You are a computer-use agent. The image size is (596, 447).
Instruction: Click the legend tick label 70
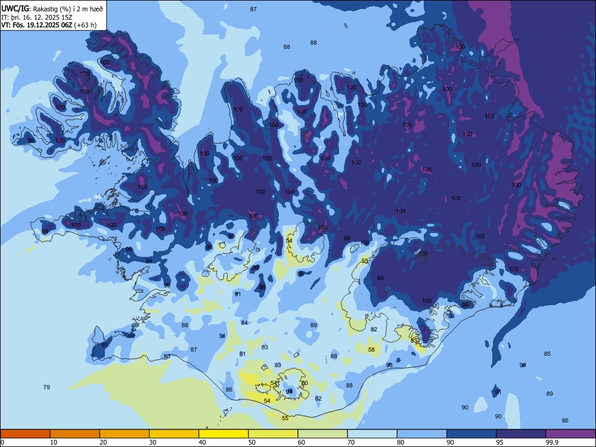[x=351, y=442]
